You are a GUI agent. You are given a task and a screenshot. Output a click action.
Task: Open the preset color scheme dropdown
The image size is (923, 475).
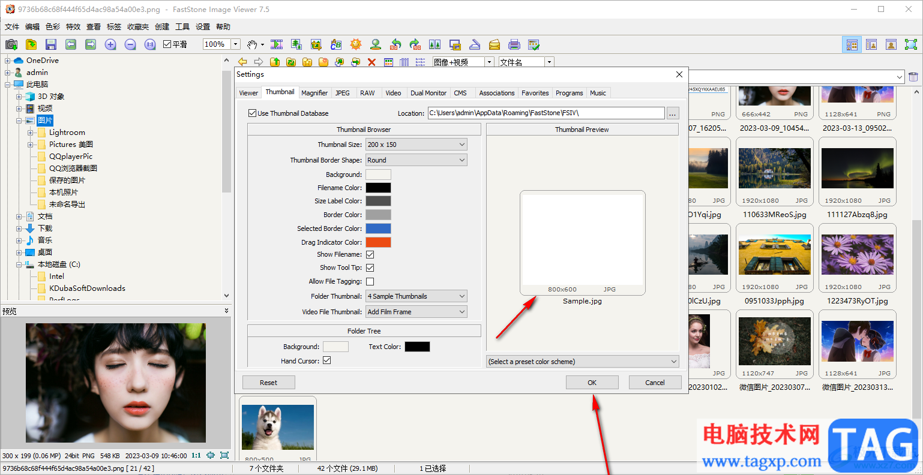tap(583, 362)
